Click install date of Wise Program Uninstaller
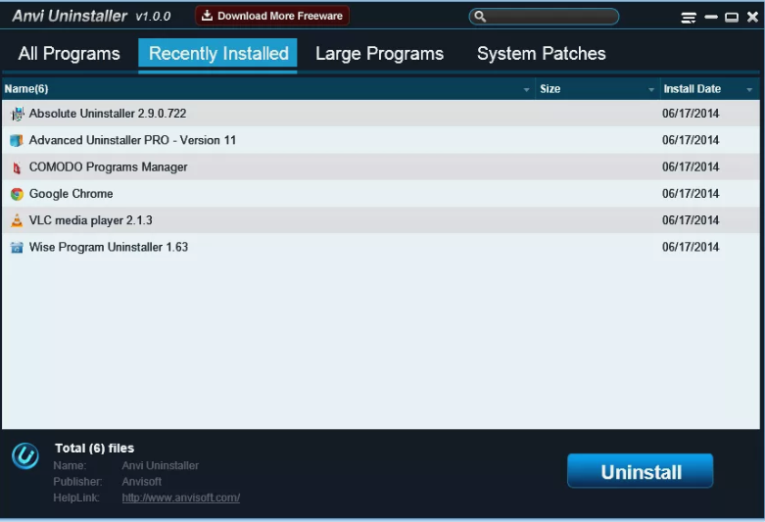This screenshot has height=522, width=765. pyautogui.click(x=691, y=248)
